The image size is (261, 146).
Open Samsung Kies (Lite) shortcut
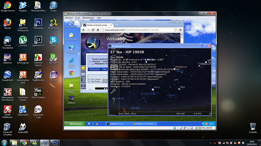[x=23, y=77]
